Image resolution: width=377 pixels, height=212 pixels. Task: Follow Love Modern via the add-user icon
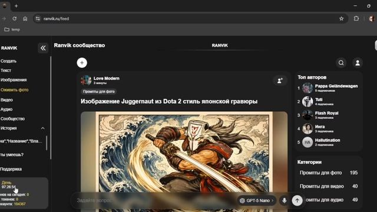coord(280,81)
